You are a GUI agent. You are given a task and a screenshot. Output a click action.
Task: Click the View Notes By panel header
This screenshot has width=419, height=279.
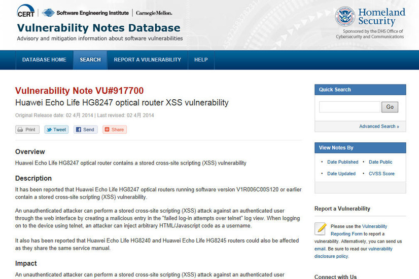(360, 148)
